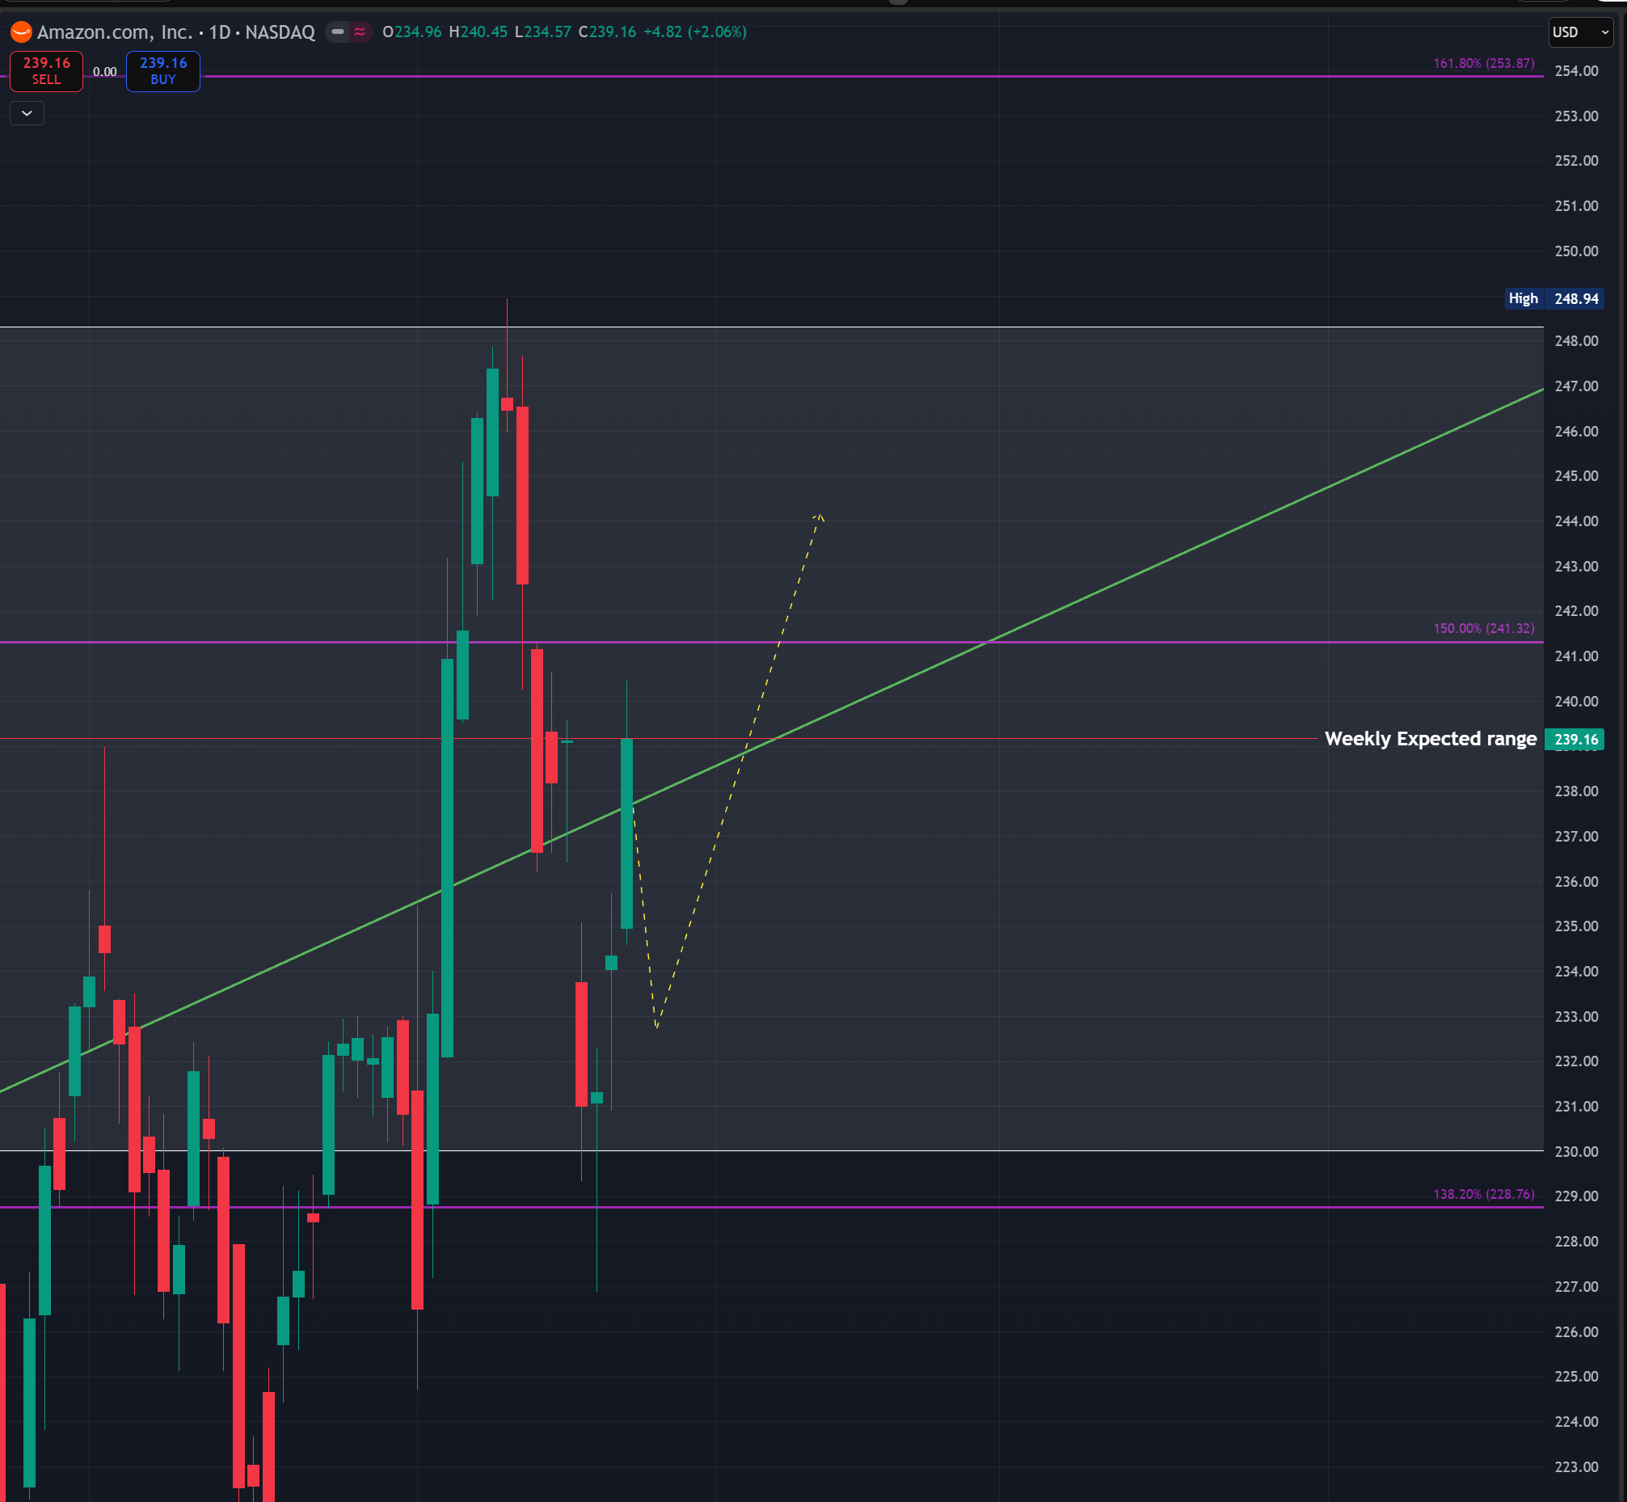The height and width of the screenshot is (1502, 1627).
Task: Click the red SELL 239.16 button
Action: [x=46, y=70]
